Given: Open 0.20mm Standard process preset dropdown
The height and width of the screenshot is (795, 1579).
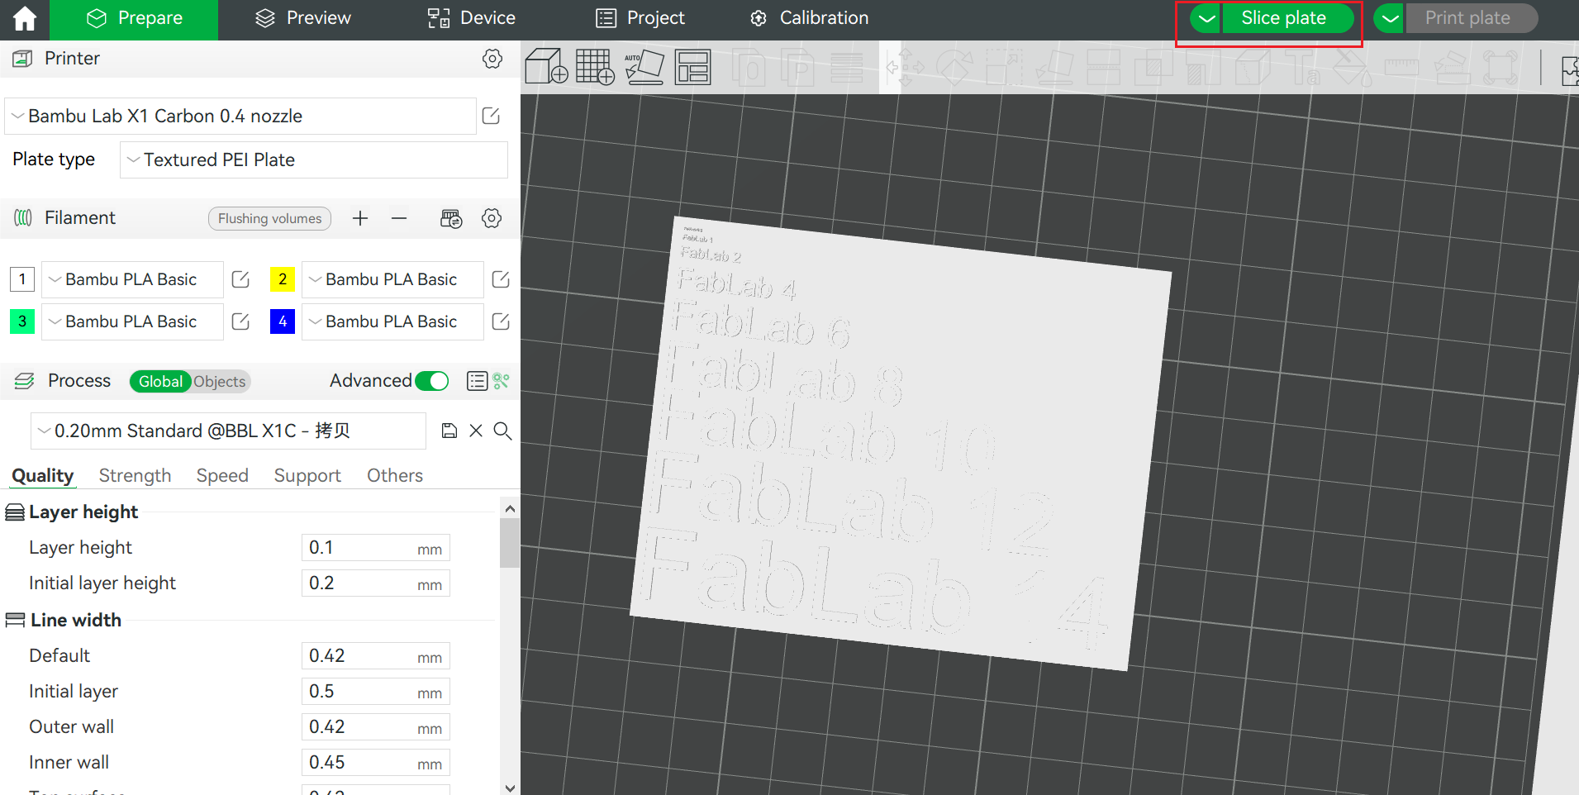Looking at the screenshot, I should coord(228,431).
